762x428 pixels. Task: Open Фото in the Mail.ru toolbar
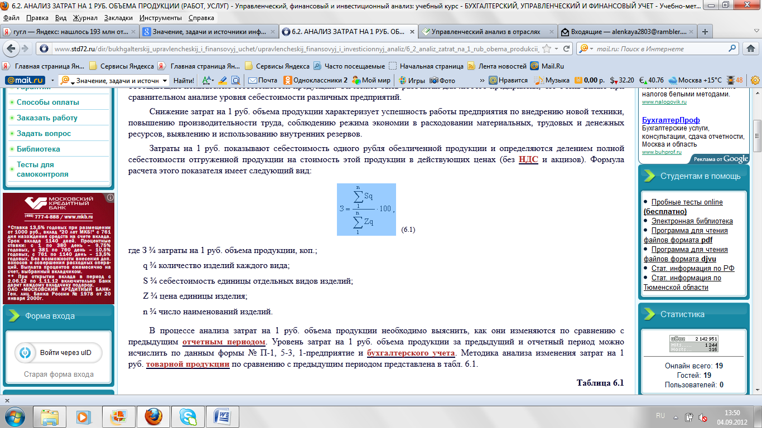click(442, 80)
